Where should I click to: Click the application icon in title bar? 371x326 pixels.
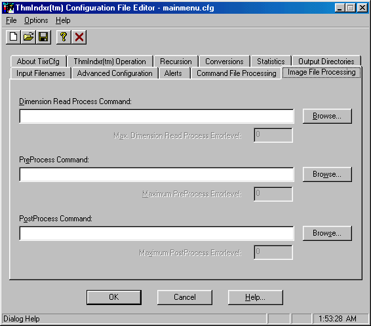coord(9,8)
